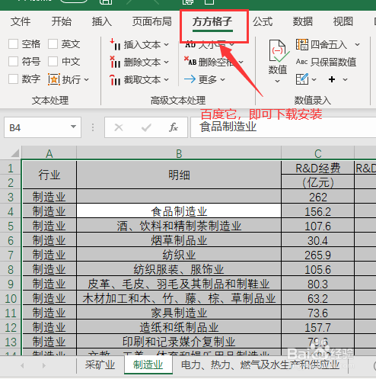The image size is (376, 379).
Task: Expand the 四舍五入 dropdown arrow
Action: tap(357, 45)
